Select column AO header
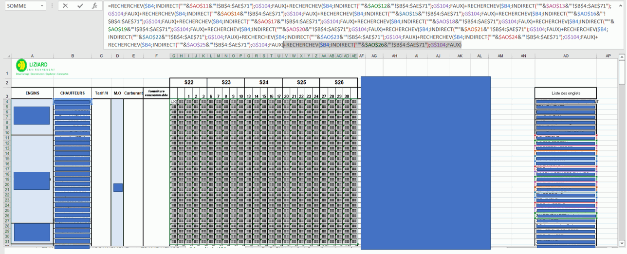The width and height of the screenshot is (627, 254). [x=566, y=56]
